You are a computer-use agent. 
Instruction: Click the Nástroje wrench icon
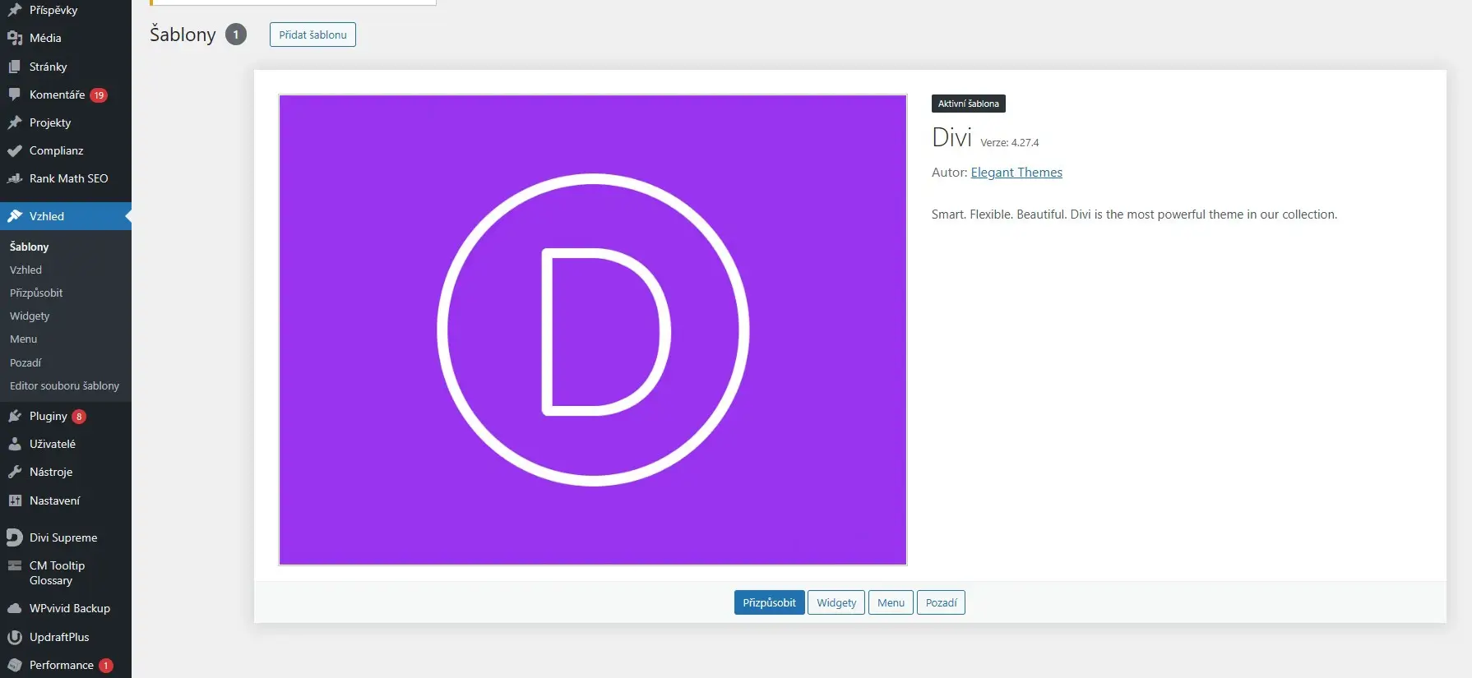click(15, 472)
